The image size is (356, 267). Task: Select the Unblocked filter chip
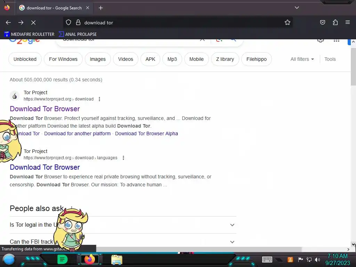[25, 59]
